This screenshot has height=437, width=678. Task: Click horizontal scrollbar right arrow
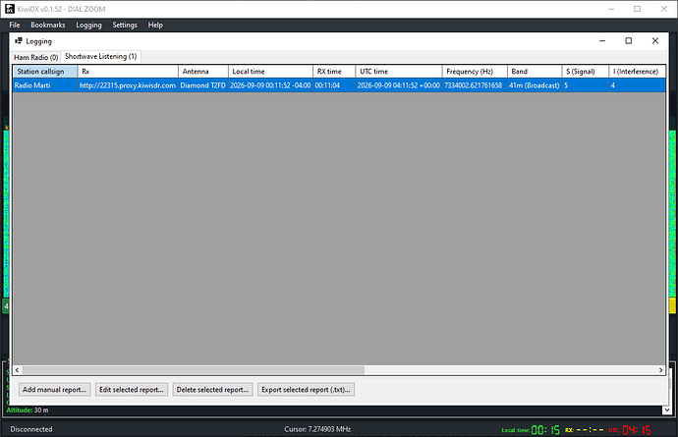(660, 370)
